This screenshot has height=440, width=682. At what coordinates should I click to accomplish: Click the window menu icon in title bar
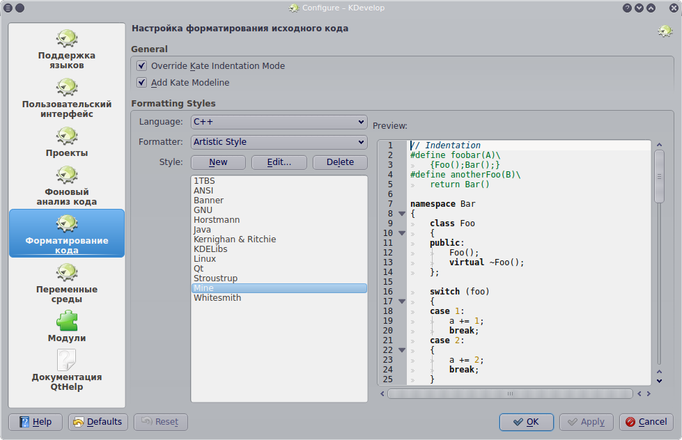point(8,8)
